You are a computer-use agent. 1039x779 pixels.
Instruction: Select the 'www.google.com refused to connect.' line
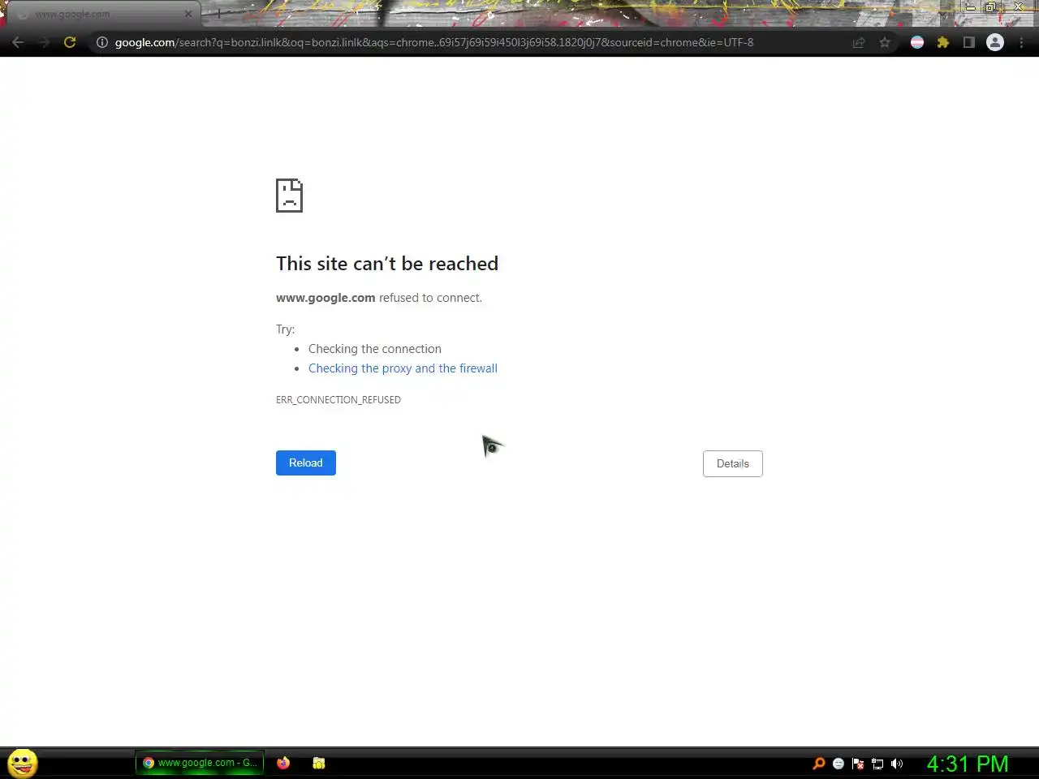pyautogui.click(x=379, y=298)
